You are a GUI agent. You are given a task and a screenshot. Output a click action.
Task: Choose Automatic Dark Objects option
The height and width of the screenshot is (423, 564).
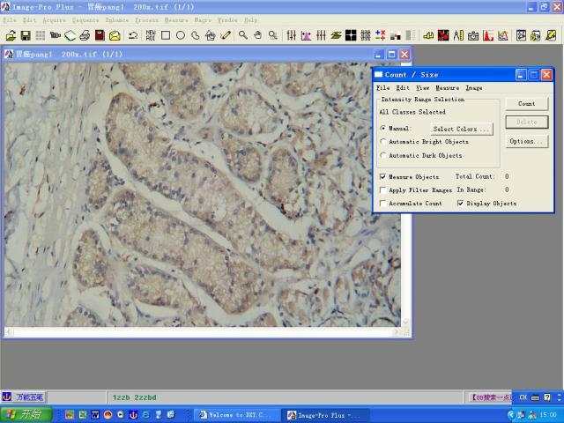coord(382,156)
